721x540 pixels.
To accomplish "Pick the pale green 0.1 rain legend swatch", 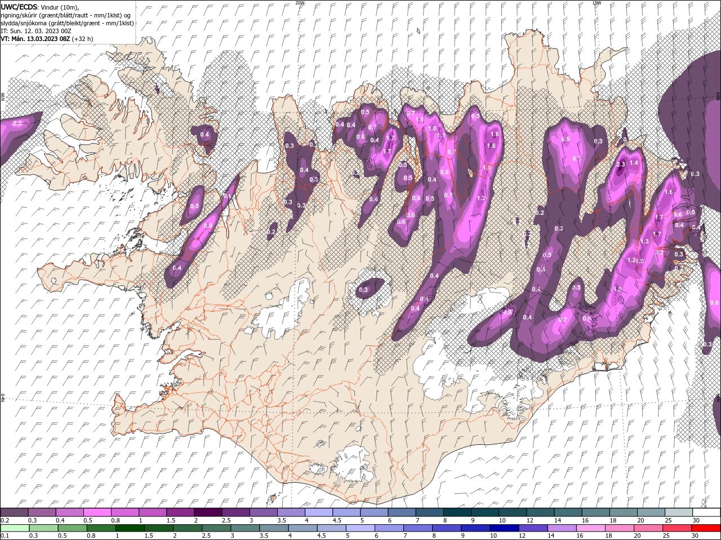I will coord(14,528).
